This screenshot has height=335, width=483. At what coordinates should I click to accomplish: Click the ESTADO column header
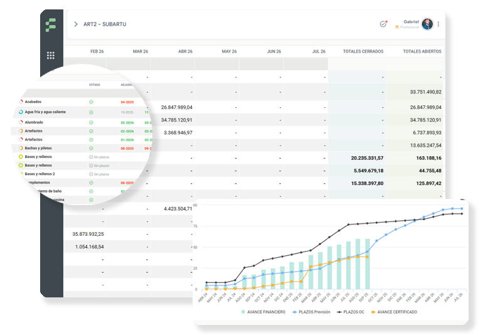(94, 83)
